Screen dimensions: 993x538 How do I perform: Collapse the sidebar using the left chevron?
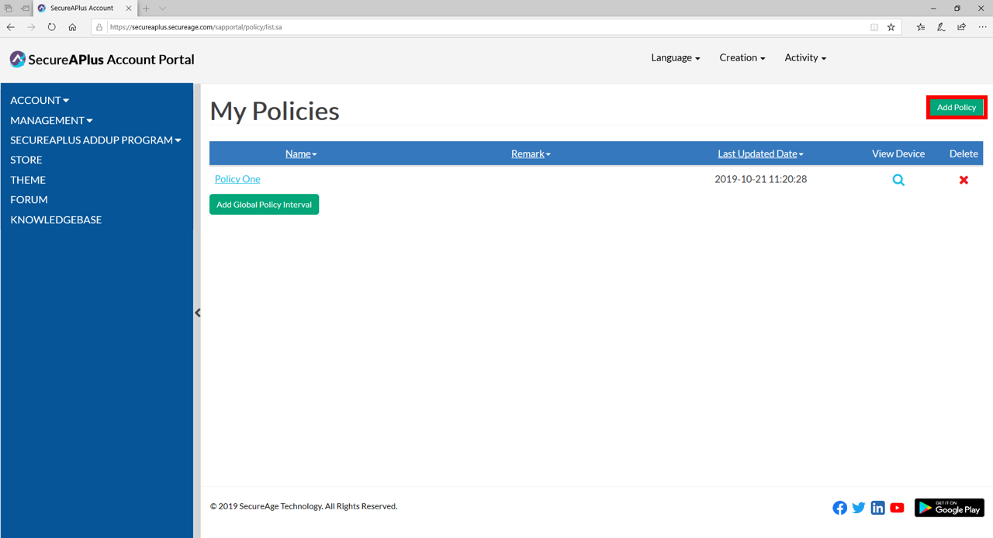[198, 312]
